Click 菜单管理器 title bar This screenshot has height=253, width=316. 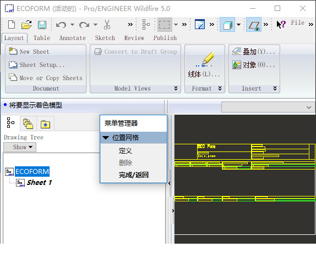pos(133,123)
